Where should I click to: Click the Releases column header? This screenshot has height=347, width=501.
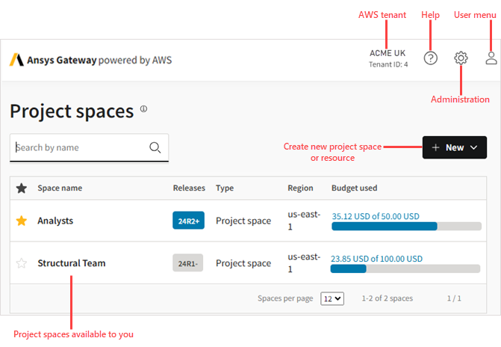189,188
